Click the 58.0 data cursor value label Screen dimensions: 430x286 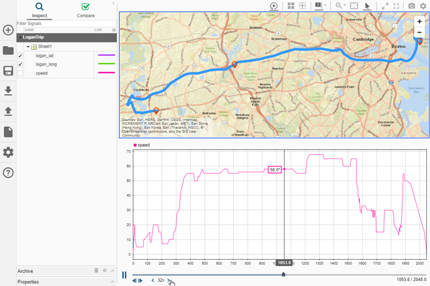[x=275, y=170]
